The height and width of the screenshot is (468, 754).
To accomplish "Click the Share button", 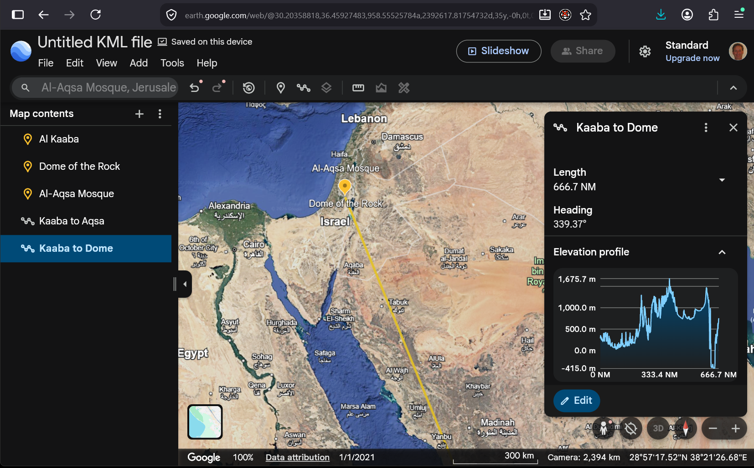I will coord(583,51).
